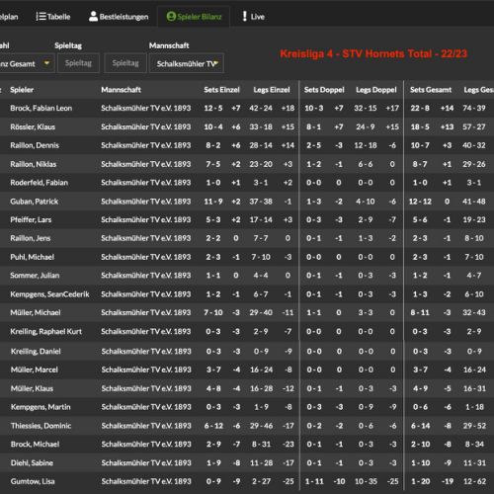This screenshot has width=494, height=494.
Task: Click the Live exclamation mark icon
Action: (244, 16)
